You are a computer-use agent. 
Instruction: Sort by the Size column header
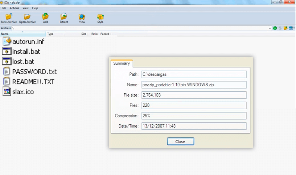pos(76,34)
